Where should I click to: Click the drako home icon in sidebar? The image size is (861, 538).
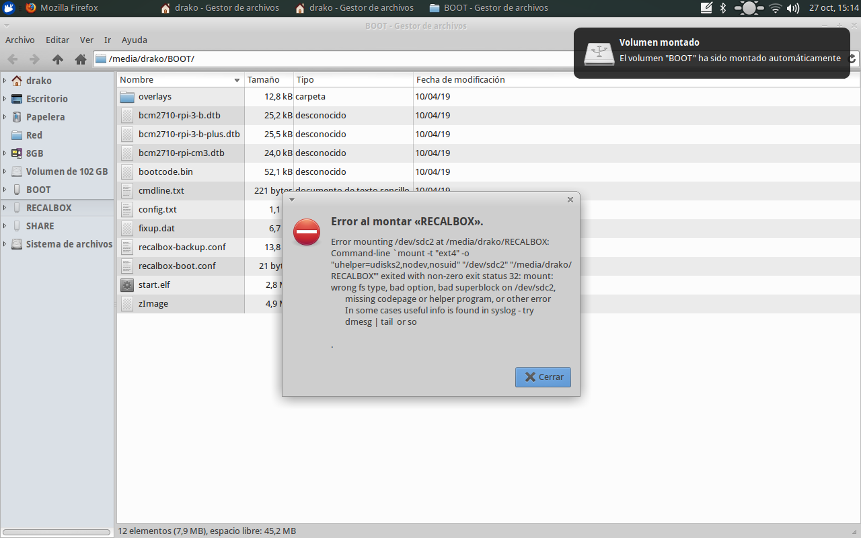pyautogui.click(x=17, y=81)
